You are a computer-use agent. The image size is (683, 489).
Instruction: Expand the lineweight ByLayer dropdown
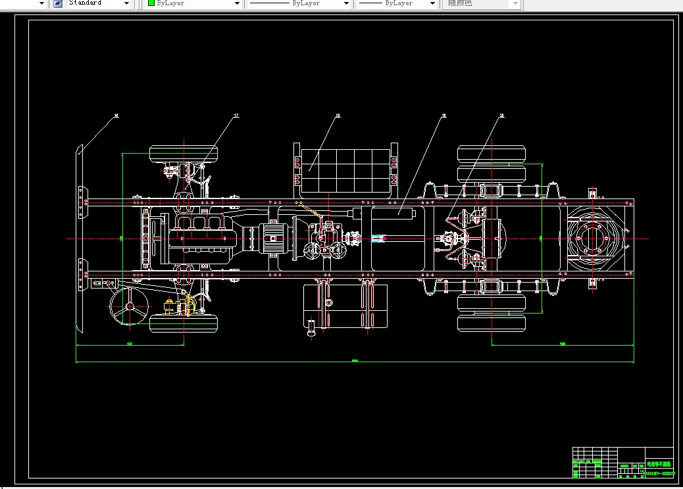[432, 4]
